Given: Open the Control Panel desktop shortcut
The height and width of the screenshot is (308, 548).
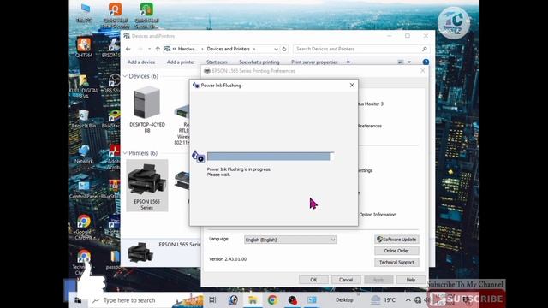Looking at the screenshot, I should tap(84, 189).
